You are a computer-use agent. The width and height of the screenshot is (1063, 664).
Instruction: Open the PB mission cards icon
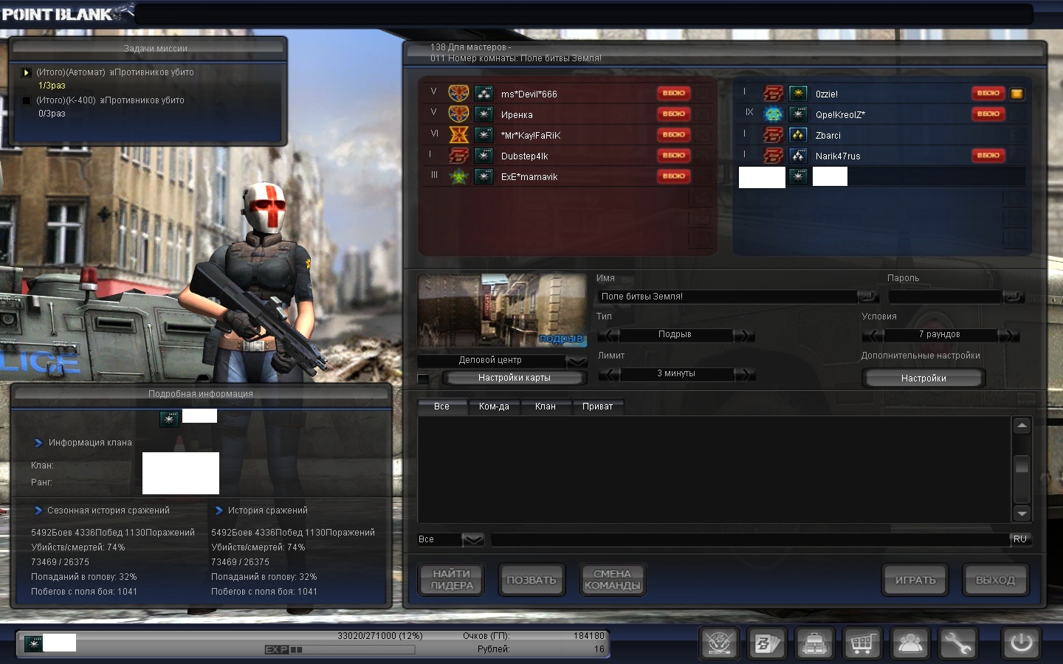[766, 643]
